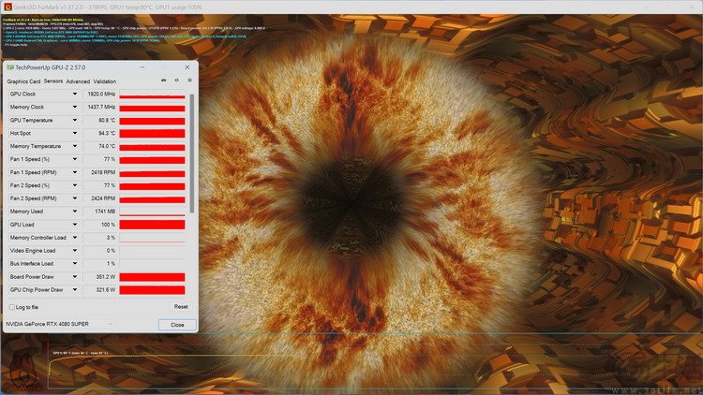Screen dimensions: 703x395
Task: Switch to the Graphics Card tab
Action: click(x=23, y=81)
